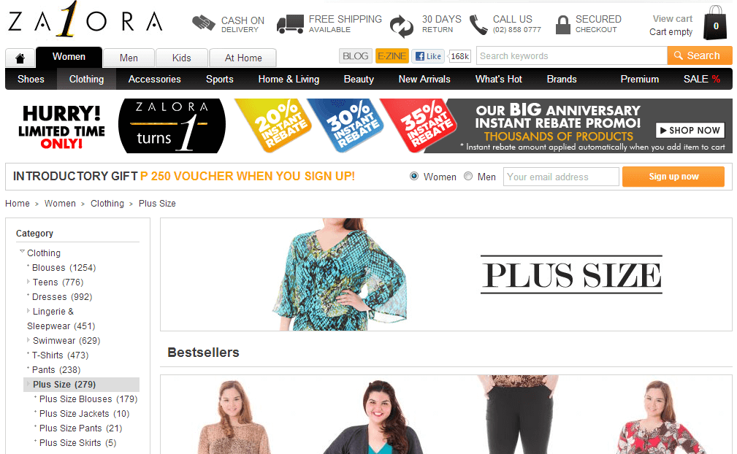The height and width of the screenshot is (454, 737).
Task: Click the Call Us phone icon
Action: tap(478, 24)
